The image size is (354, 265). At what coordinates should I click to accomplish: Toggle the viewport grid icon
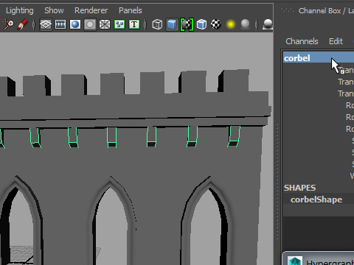pos(46,24)
